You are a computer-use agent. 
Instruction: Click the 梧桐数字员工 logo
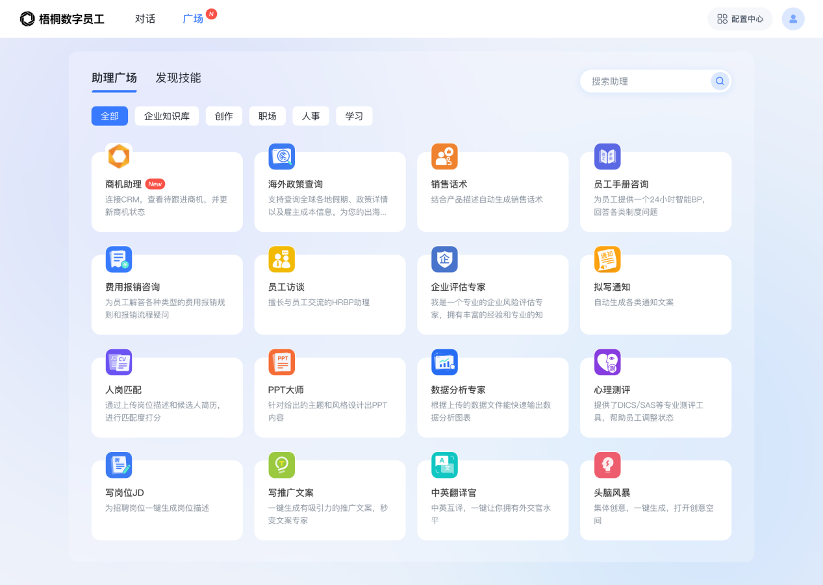62,19
